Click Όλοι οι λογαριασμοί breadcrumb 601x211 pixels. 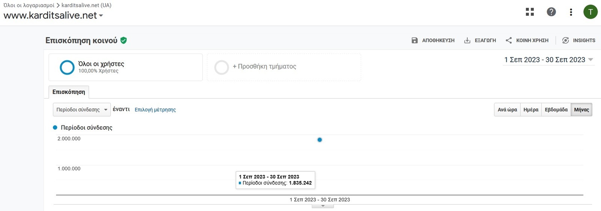click(x=29, y=5)
